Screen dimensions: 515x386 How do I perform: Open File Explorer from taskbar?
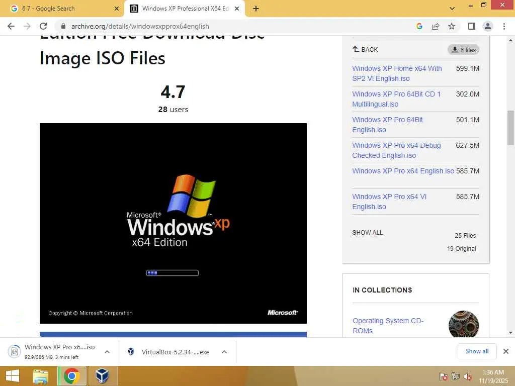pyautogui.click(x=40, y=376)
